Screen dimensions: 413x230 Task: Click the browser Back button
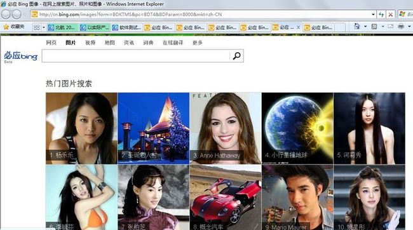pyautogui.click(x=6, y=14)
